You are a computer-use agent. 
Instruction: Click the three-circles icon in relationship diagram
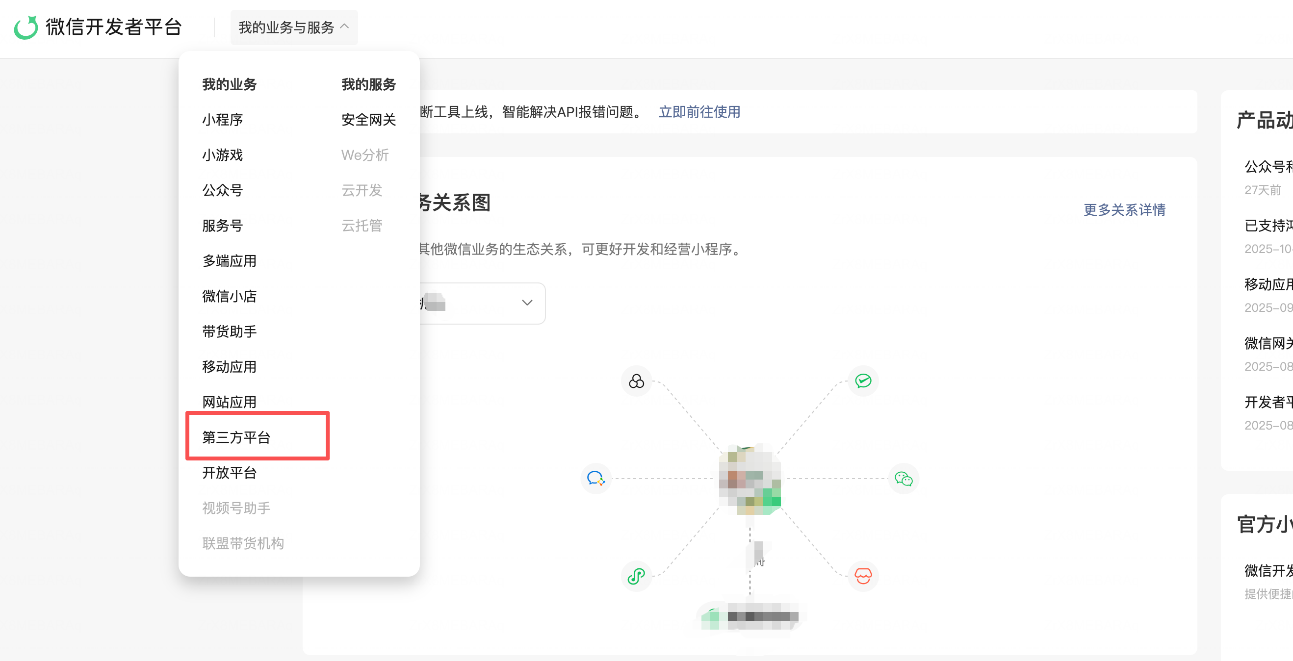point(636,381)
